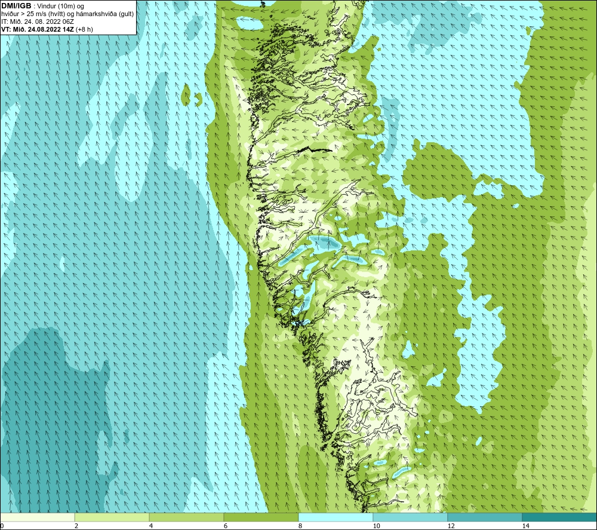The width and height of the screenshot is (597, 530).
Task: Click the scale label '2' under color bar
Action: [76, 526]
